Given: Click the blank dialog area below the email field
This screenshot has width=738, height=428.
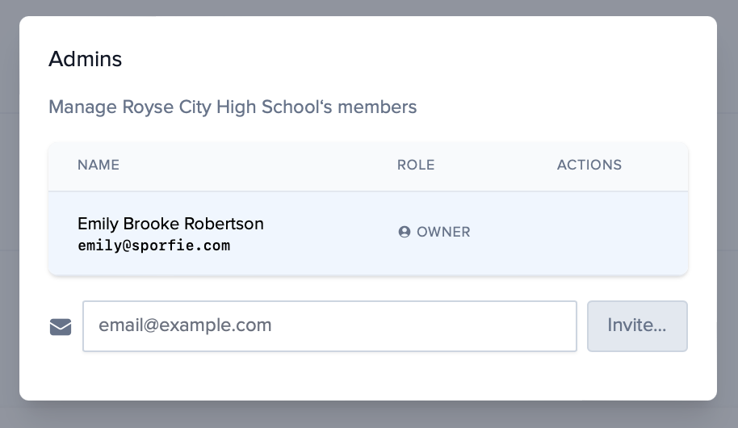Looking at the screenshot, I should (368, 376).
